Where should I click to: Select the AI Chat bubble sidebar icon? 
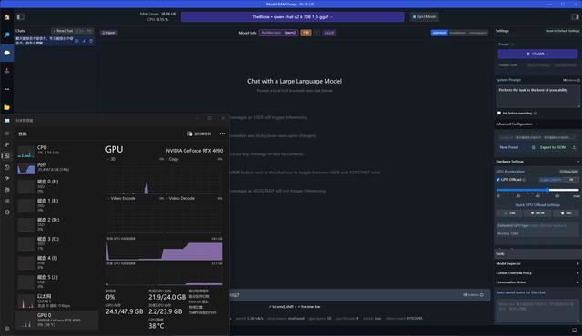[6, 53]
